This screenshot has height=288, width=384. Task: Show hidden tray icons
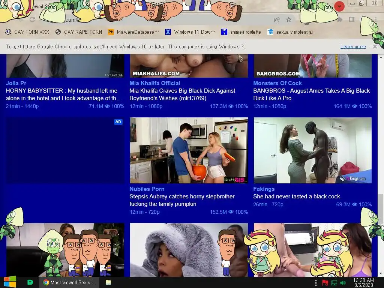point(316,283)
